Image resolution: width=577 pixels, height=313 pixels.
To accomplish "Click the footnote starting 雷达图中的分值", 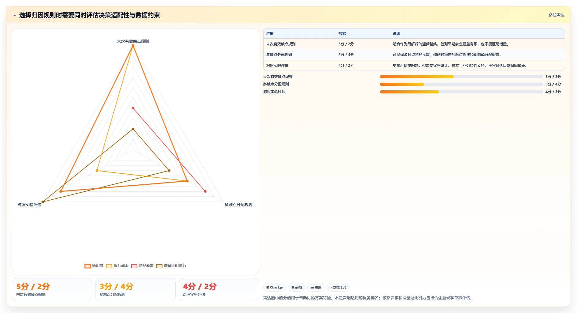I will (368, 298).
